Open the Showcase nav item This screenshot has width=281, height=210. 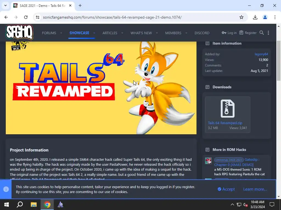coord(79,33)
